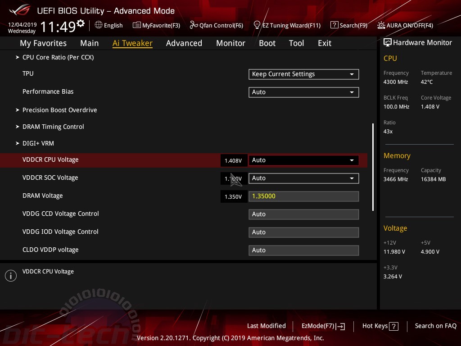461x346 pixels.
Task: Open the VDDCR SOC Voltage Auto dropdown
Action: click(x=304, y=178)
